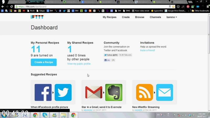Screen dimensions: 210x118
Task: Click the orange RSS feed icon
Action: [x=145, y=93]
